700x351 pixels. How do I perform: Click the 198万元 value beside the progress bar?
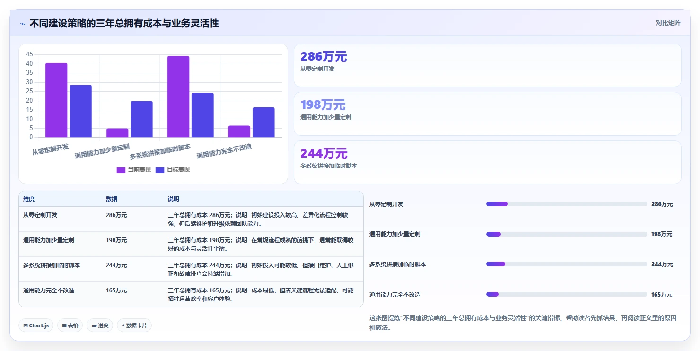662,234
